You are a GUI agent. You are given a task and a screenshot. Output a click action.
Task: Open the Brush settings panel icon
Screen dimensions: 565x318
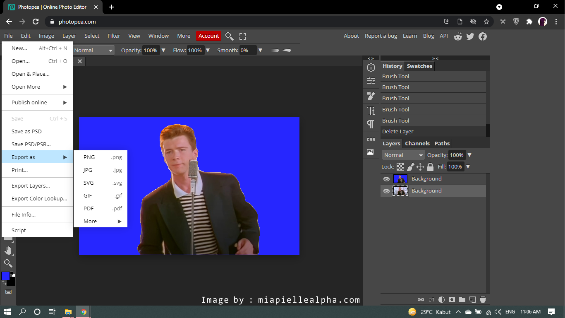[371, 96]
